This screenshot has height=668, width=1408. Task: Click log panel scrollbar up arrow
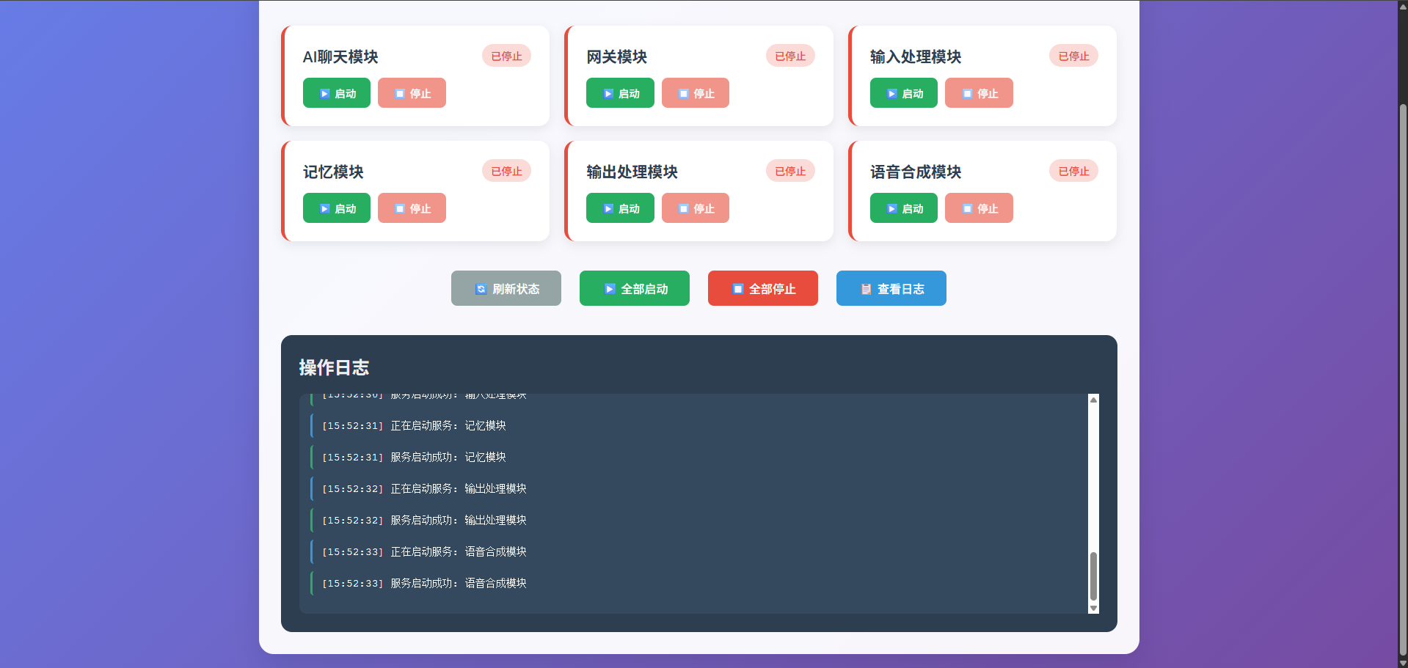[1093, 400]
